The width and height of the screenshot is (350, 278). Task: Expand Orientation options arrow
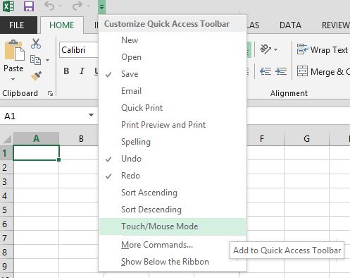276,49
